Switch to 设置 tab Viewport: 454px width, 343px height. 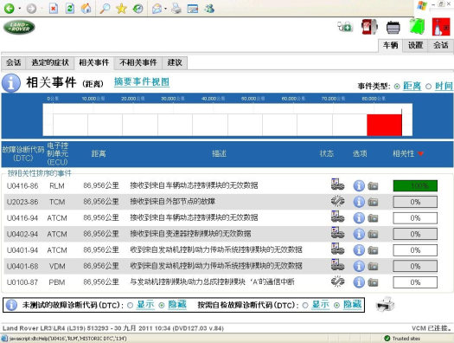point(415,46)
